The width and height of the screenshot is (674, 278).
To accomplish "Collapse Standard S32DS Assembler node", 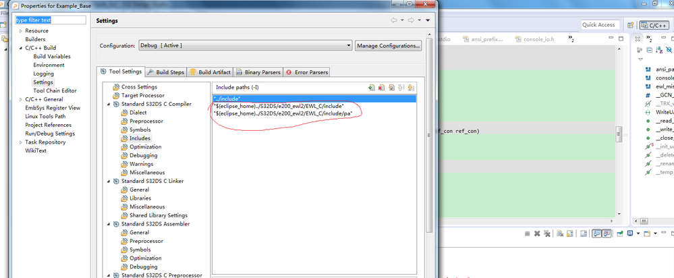I will [108, 224].
